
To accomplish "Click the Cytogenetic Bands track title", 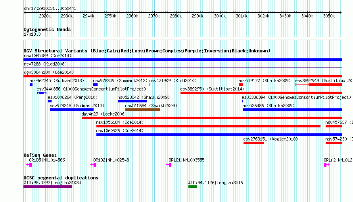I will coord(47,29).
